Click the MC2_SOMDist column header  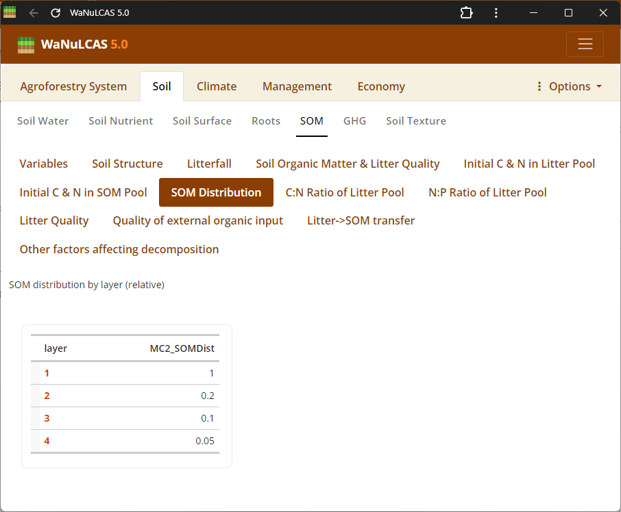(x=182, y=348)
